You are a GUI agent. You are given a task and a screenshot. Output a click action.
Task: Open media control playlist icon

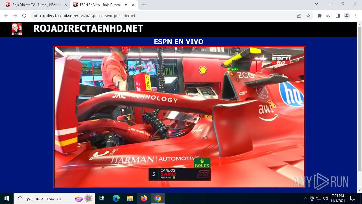[329, 16]
